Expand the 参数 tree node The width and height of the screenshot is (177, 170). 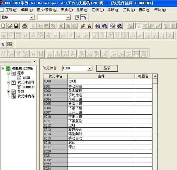pos(8,92)
